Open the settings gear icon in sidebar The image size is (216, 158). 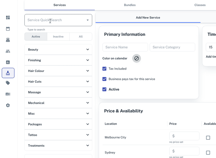click(8, 105)
